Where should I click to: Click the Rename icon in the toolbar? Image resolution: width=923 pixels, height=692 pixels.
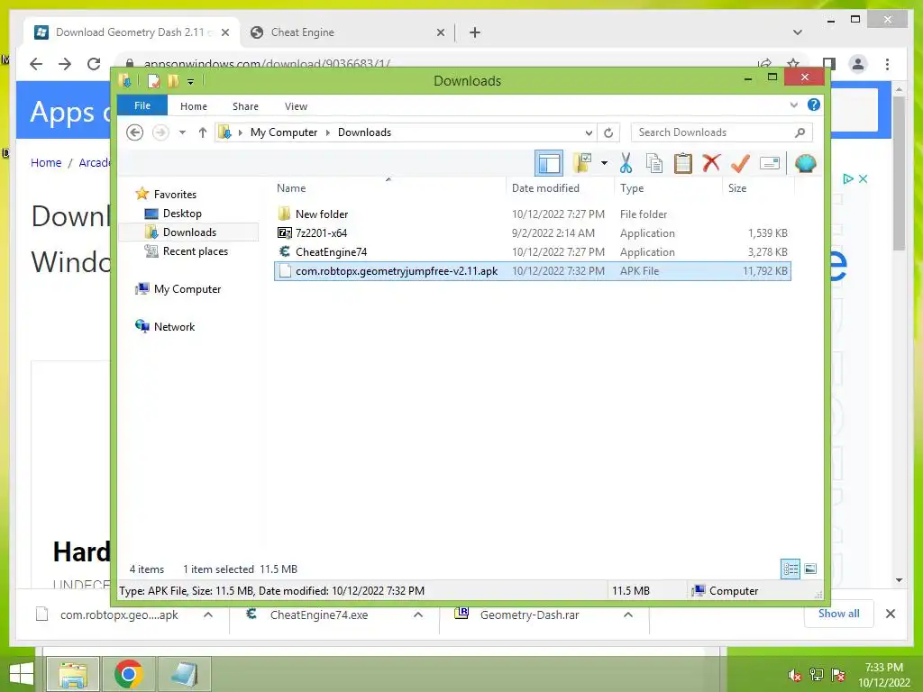(770, 163)
